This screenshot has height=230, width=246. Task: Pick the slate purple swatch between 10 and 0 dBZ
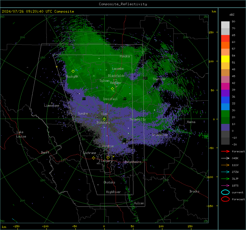(x=225, y=127)
